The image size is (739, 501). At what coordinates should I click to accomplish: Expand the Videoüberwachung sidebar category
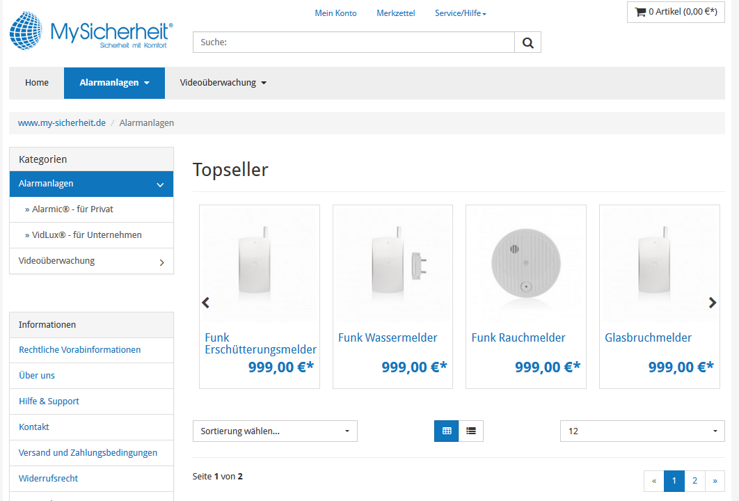(161, 262)
